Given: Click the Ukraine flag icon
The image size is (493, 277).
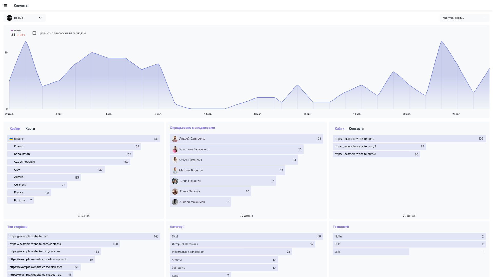Looking at the screenshot, I should pos(11,139).
